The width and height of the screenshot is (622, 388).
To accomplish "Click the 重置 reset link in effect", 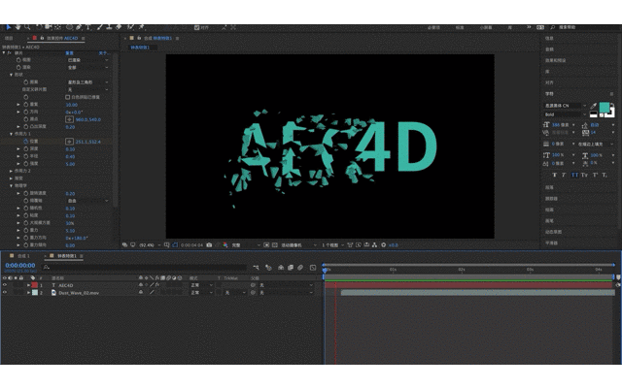I will [69, 52].
